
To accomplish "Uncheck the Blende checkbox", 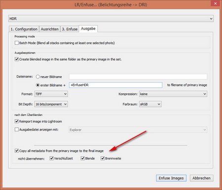I will 82,158.
